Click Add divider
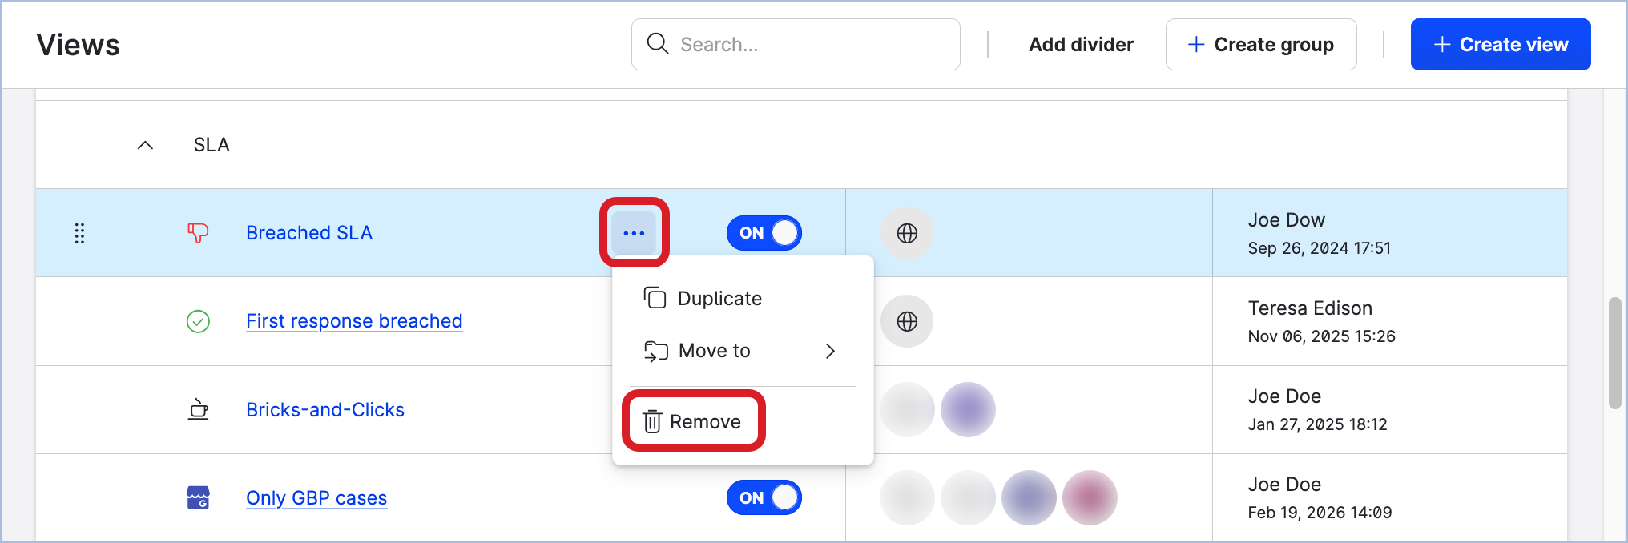 pyautogui.click(x=1081, y=45)
